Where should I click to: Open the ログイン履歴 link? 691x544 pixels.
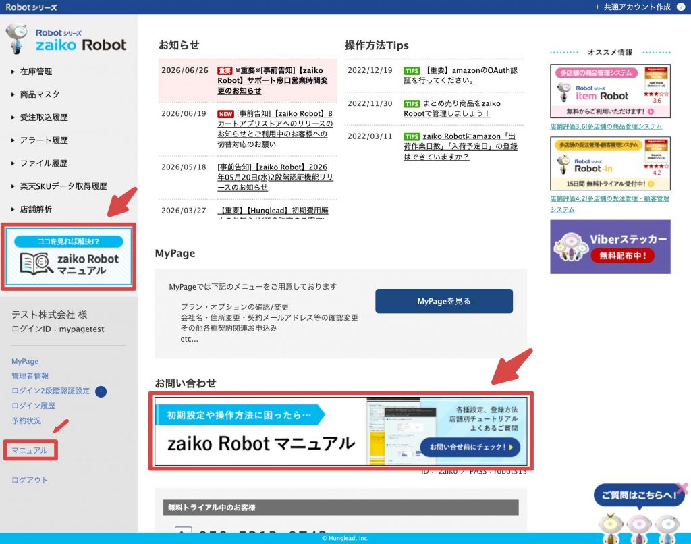tap(34, 406)
